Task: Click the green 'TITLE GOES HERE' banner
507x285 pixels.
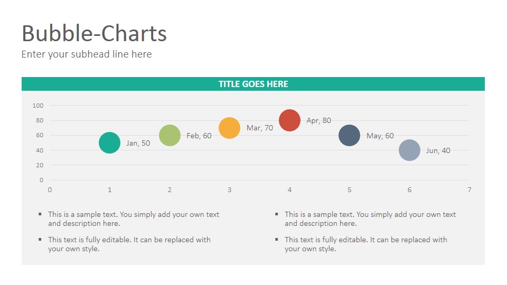Action: point(253,84)
